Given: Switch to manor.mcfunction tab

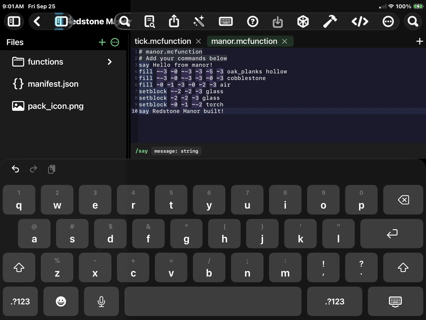Looking at the screenshot, I should pyautogui.click(x=244, y=41).
